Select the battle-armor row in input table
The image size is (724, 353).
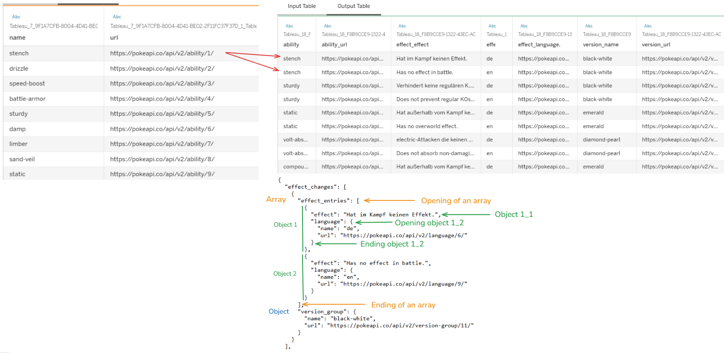coord(27,99)
